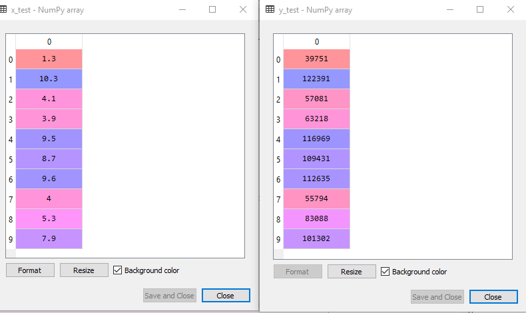Maximize the y_test NumPy array window
The image size is (526, 313).
point(480,10)
